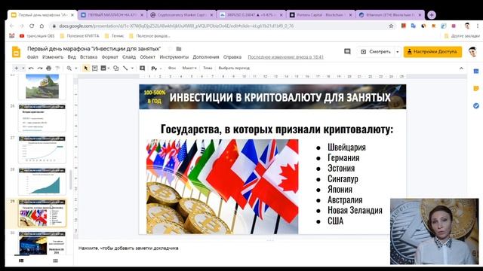Select the shape tool
The height and width of the screenshot is (271, 483).
pyautogui.click(x=115, y=68)
